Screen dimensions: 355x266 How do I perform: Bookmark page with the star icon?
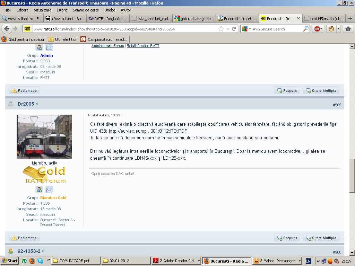click(221, 29)
